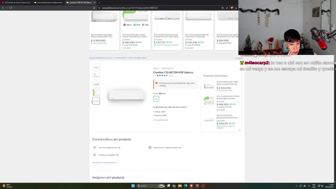Bookmark this page icon in address bar
Viewport: 336px width, 189px height.
coord(94,8)
